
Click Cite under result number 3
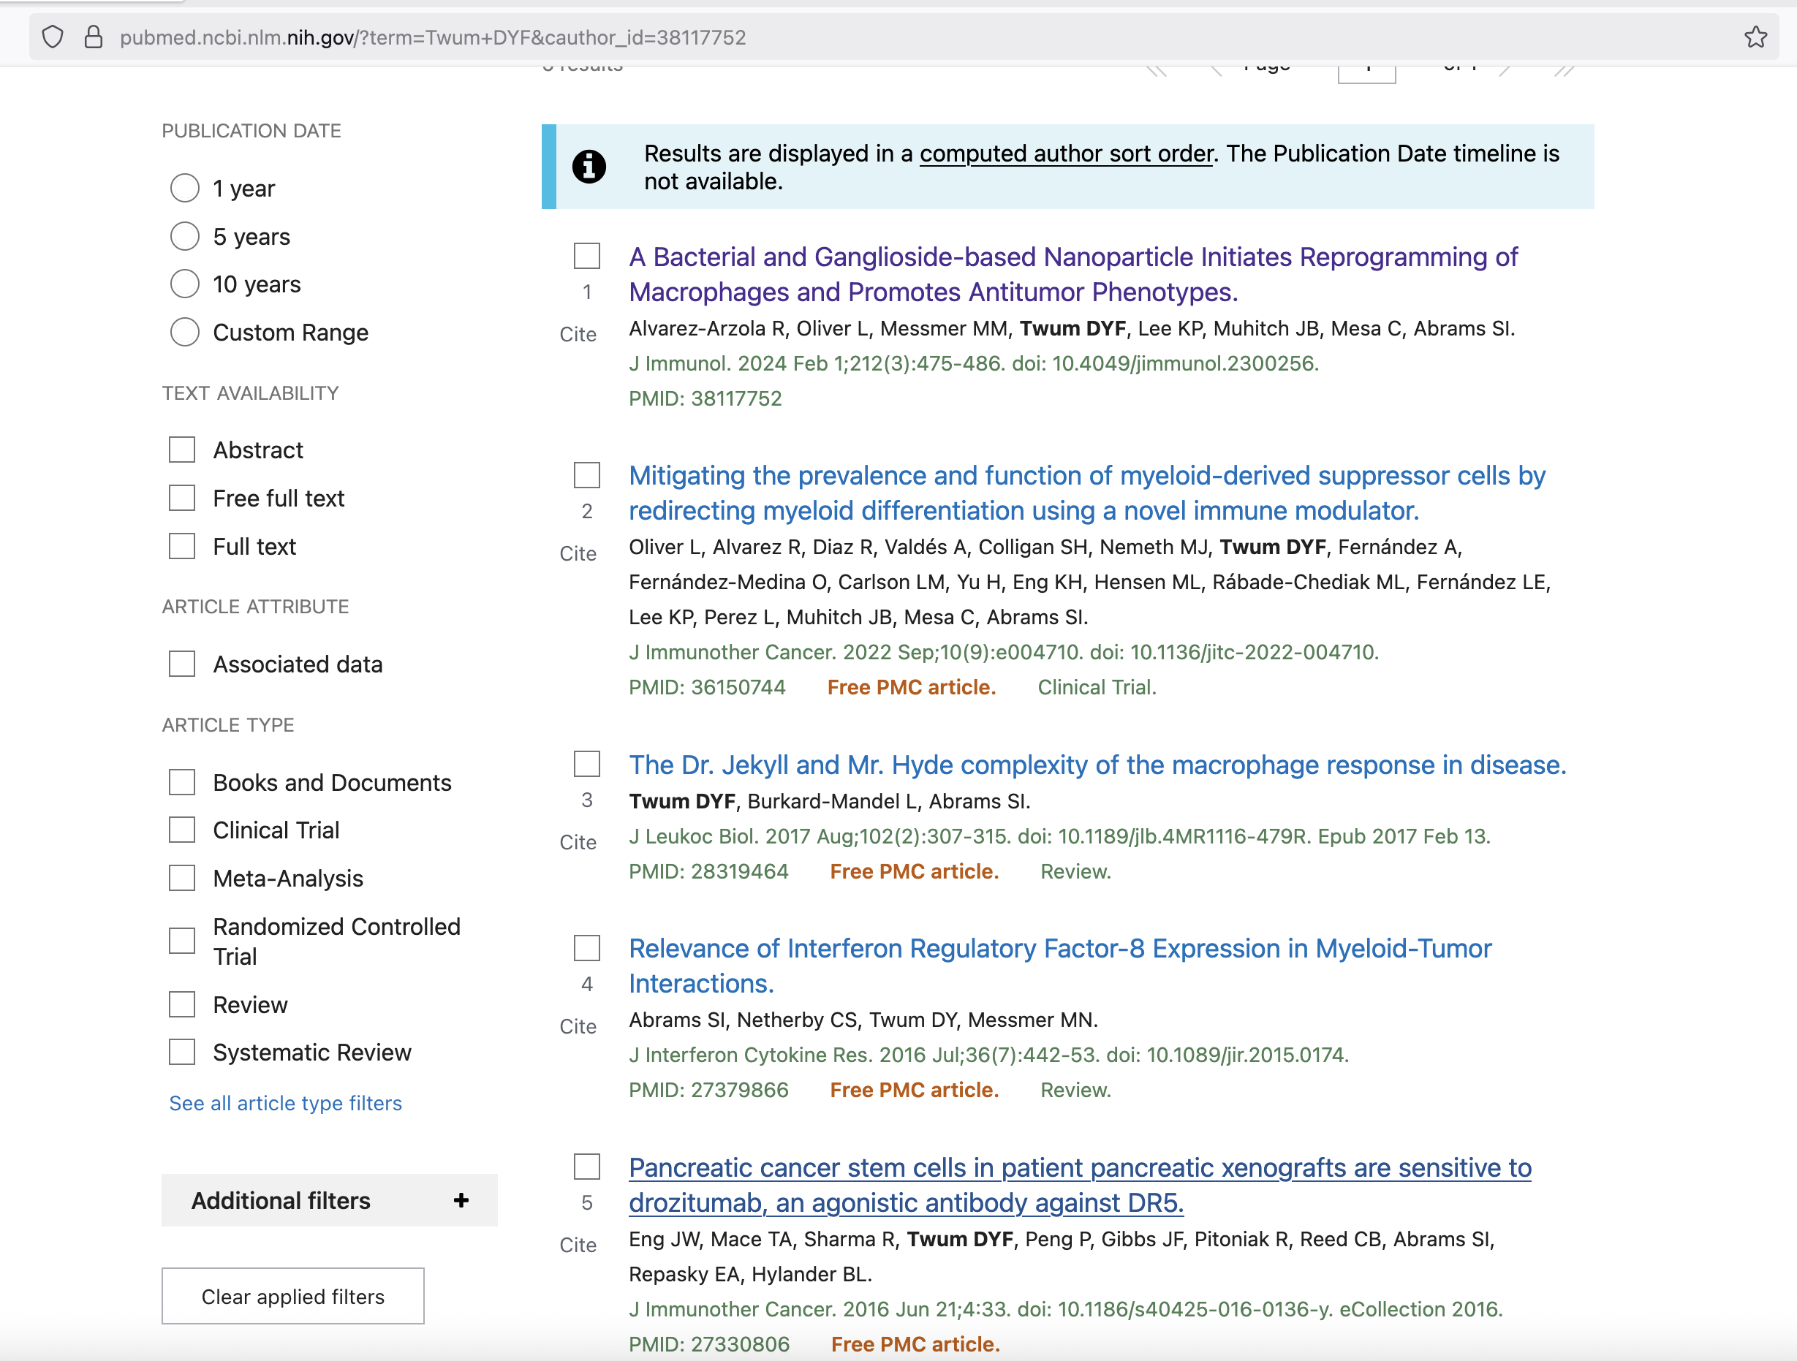pyautogui.click(x=578, y=842)
